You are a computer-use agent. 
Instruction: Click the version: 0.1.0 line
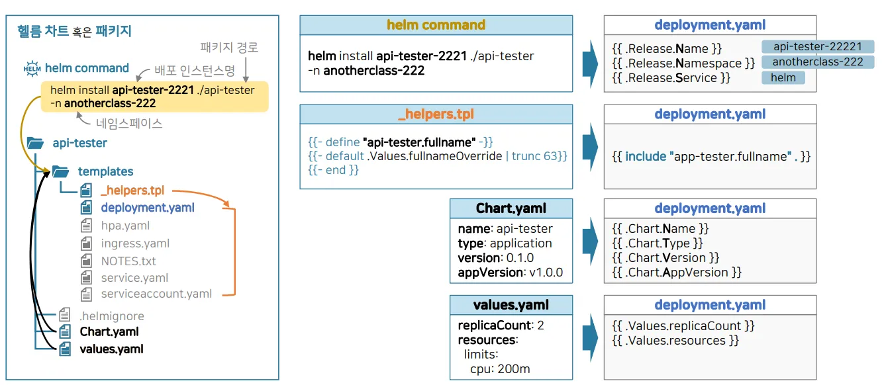[496, 258]
